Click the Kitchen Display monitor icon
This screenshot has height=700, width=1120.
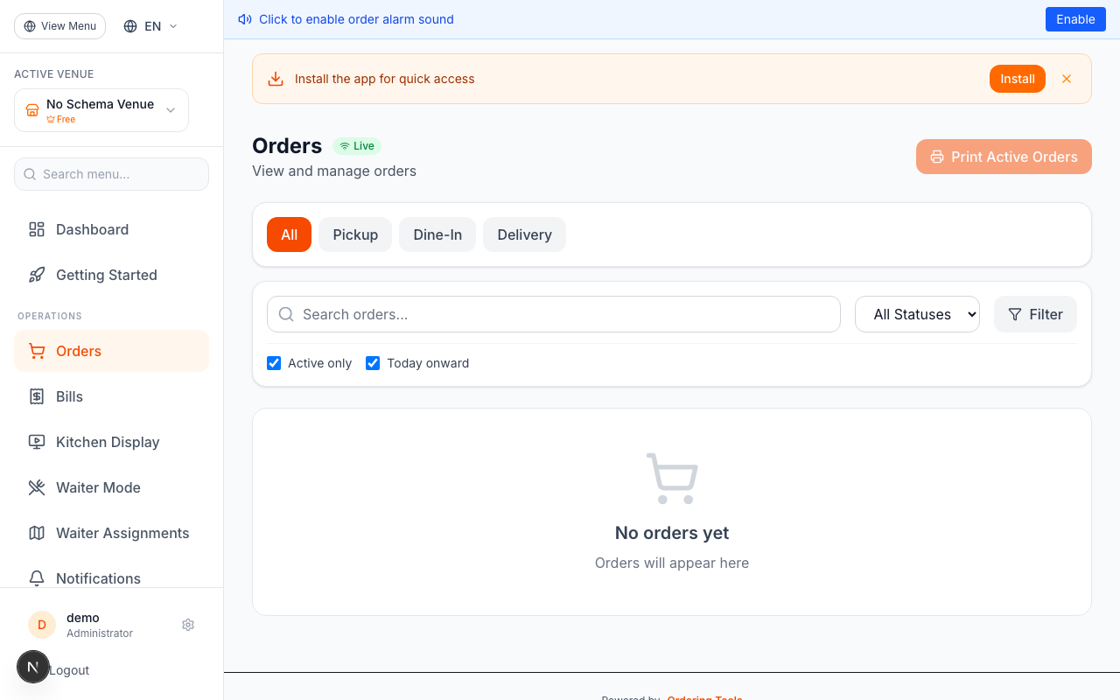[x=37, y=442]
